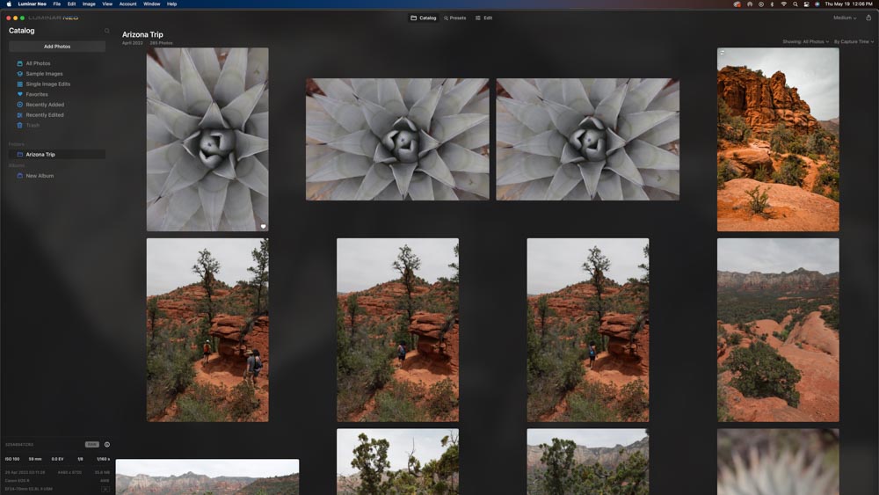Click the Add Photos button

click(57, 47)
